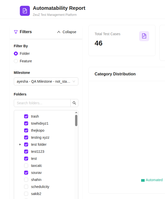This screenshot has height=199, width=165.
Task: Click the purple Automatability Report logo icon
Action: 25,11
